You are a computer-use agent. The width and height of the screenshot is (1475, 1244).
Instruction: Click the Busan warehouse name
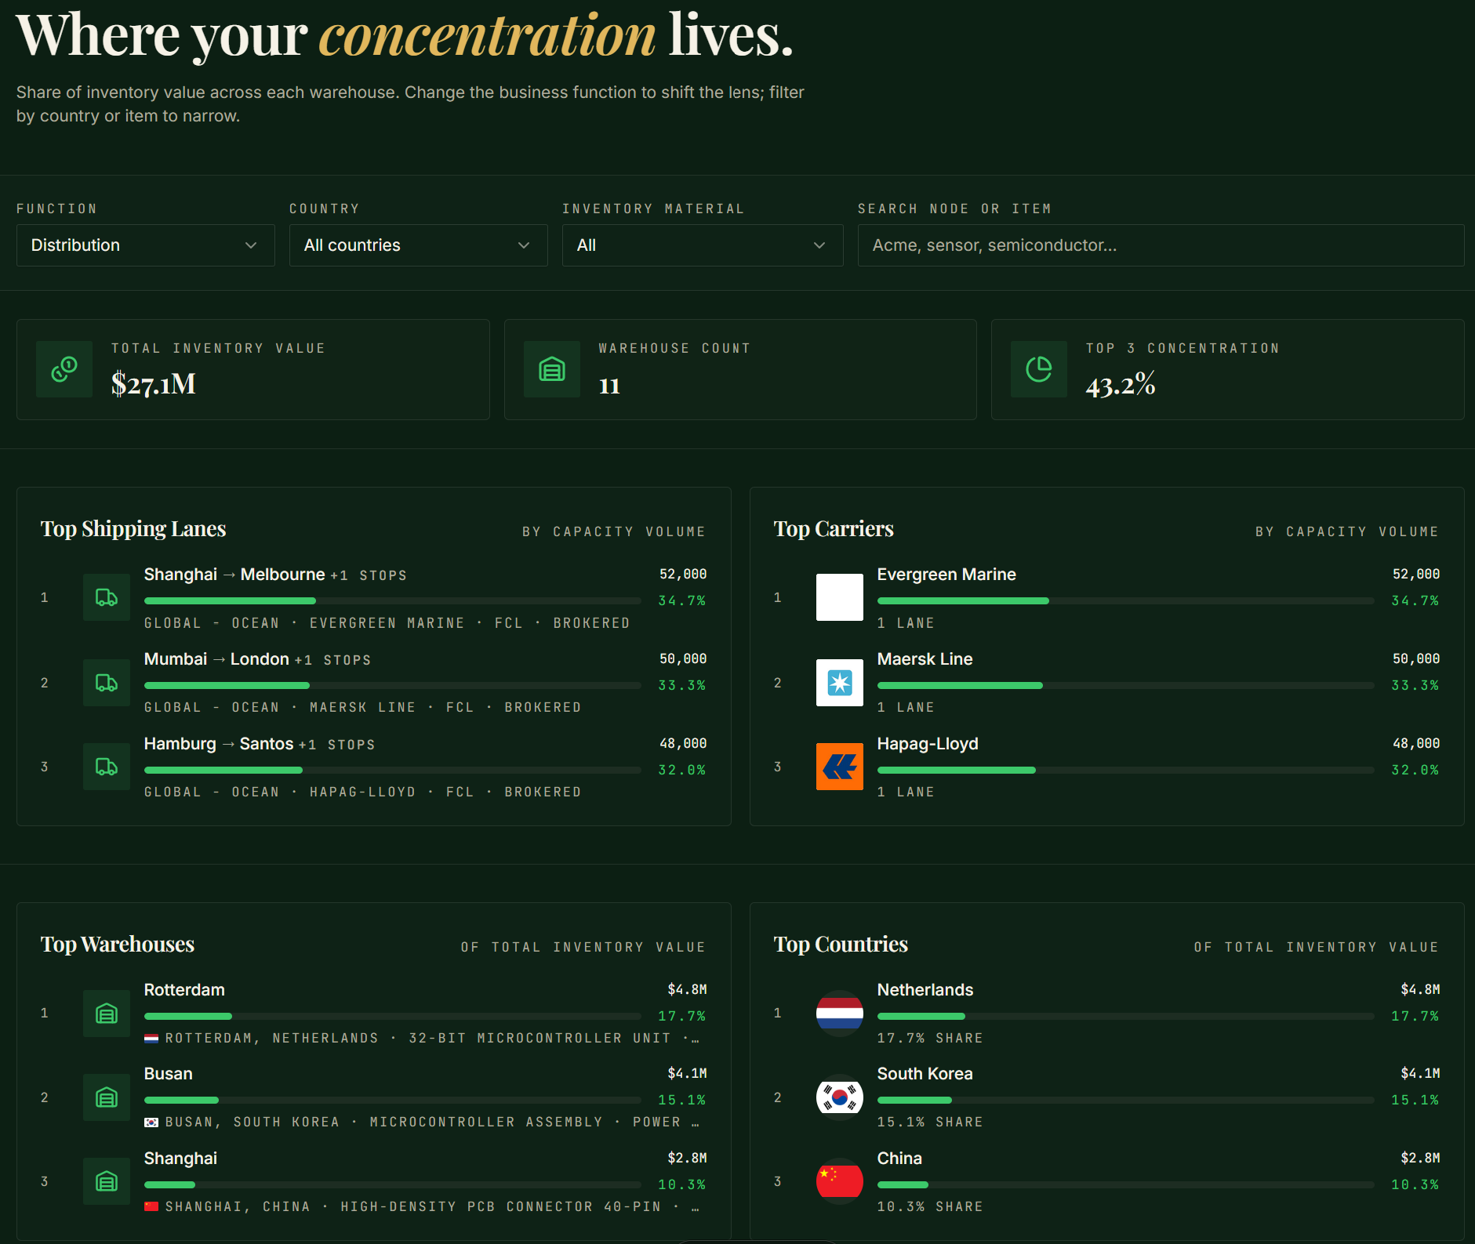168,1074
